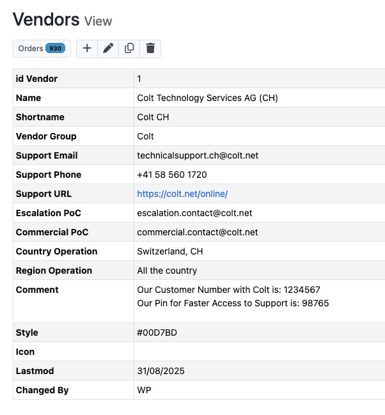Click the support PIN comment line
The width and height of the screenshot is (385, 415).
233,303
